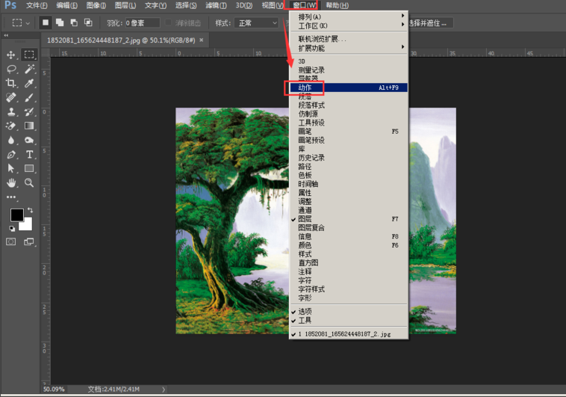Select the Zoom magnifier tool

[x=29, y=182]
